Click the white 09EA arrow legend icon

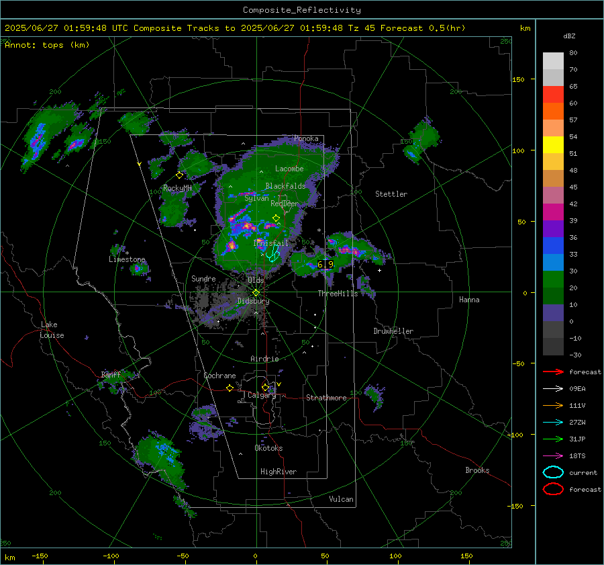pos(553,388)
